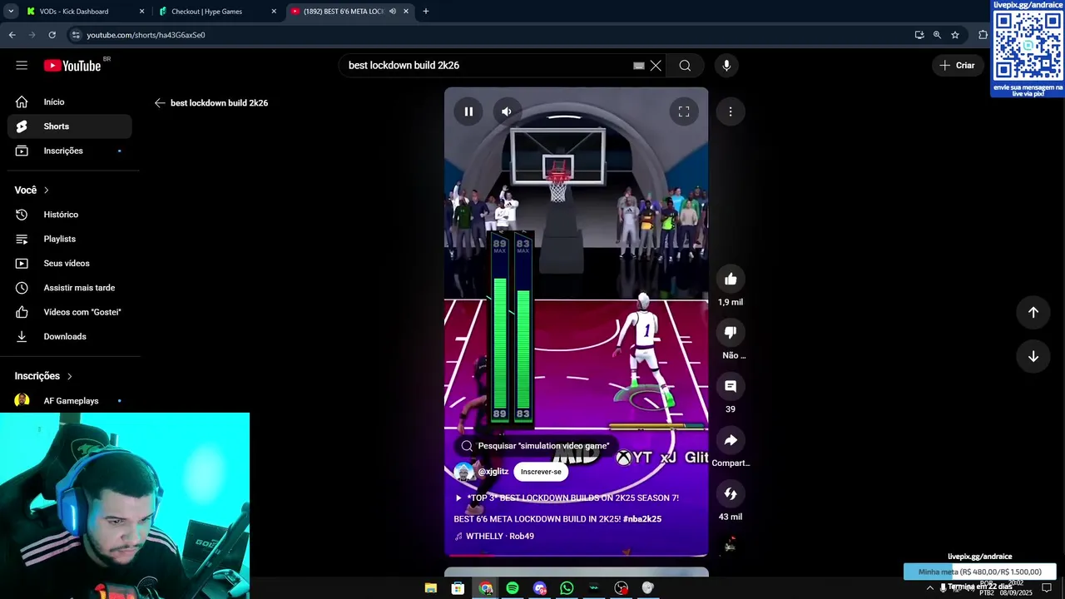Image resolution: width=1065 pixels, height=599 pixels.
Task: Open AF Gameplays channel subscription
Action: (x=70, y=401)
